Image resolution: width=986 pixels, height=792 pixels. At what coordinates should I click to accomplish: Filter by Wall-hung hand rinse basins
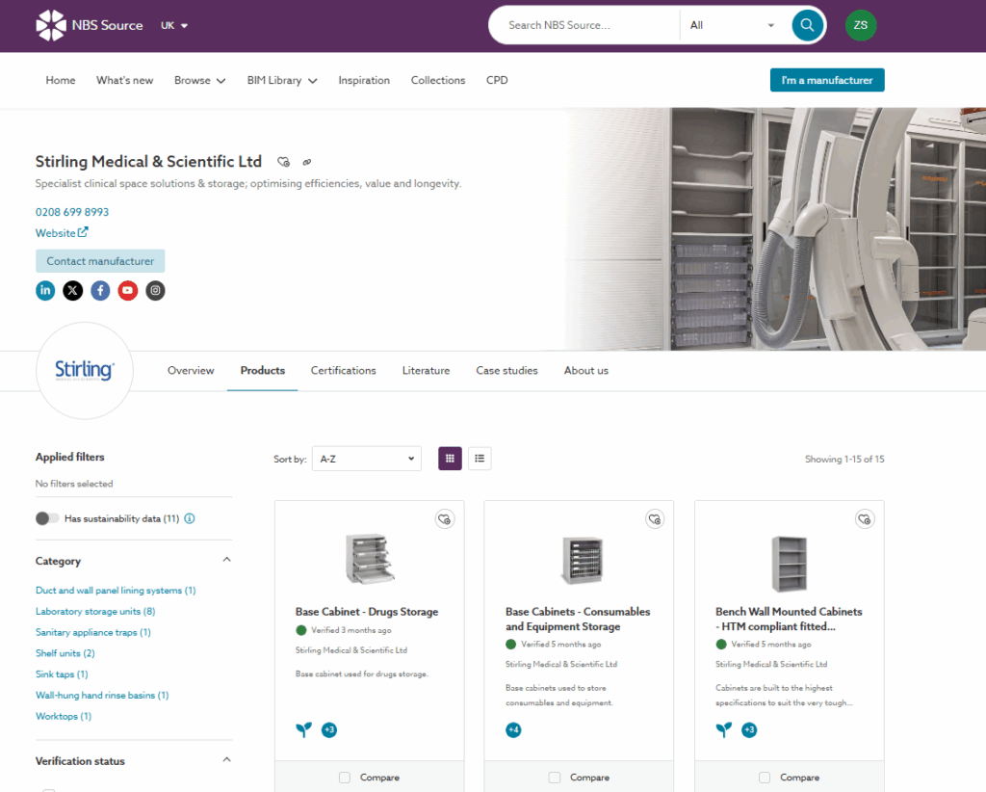(x=102, y=695)
